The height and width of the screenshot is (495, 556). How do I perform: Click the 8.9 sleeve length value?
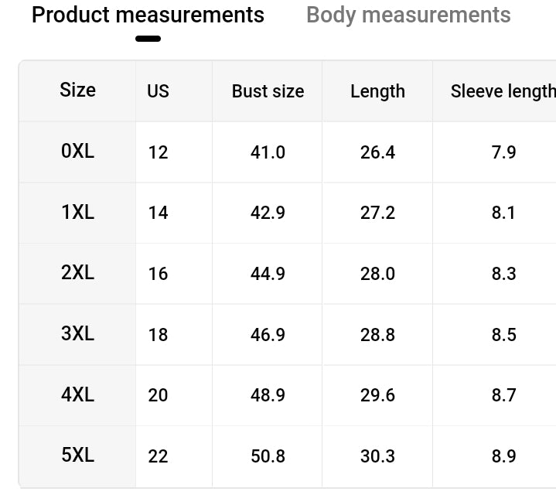[503, 456]
